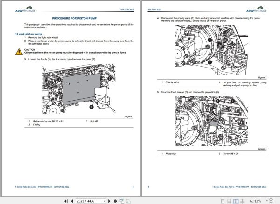Select continuous page view mode
The image size is (280, 204).
point(229,201)
